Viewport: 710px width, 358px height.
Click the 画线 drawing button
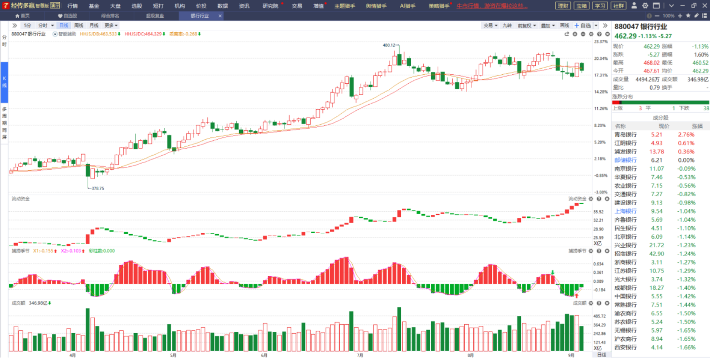pyautogui.click(x=565, y=25)
